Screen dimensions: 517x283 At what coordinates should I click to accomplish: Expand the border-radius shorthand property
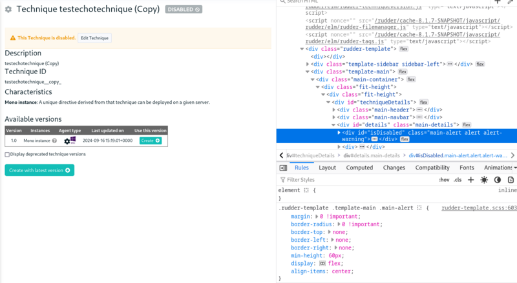coord(339,224)
